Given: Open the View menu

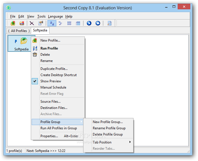Looking at the screenshot, I should tap(31, 16).
